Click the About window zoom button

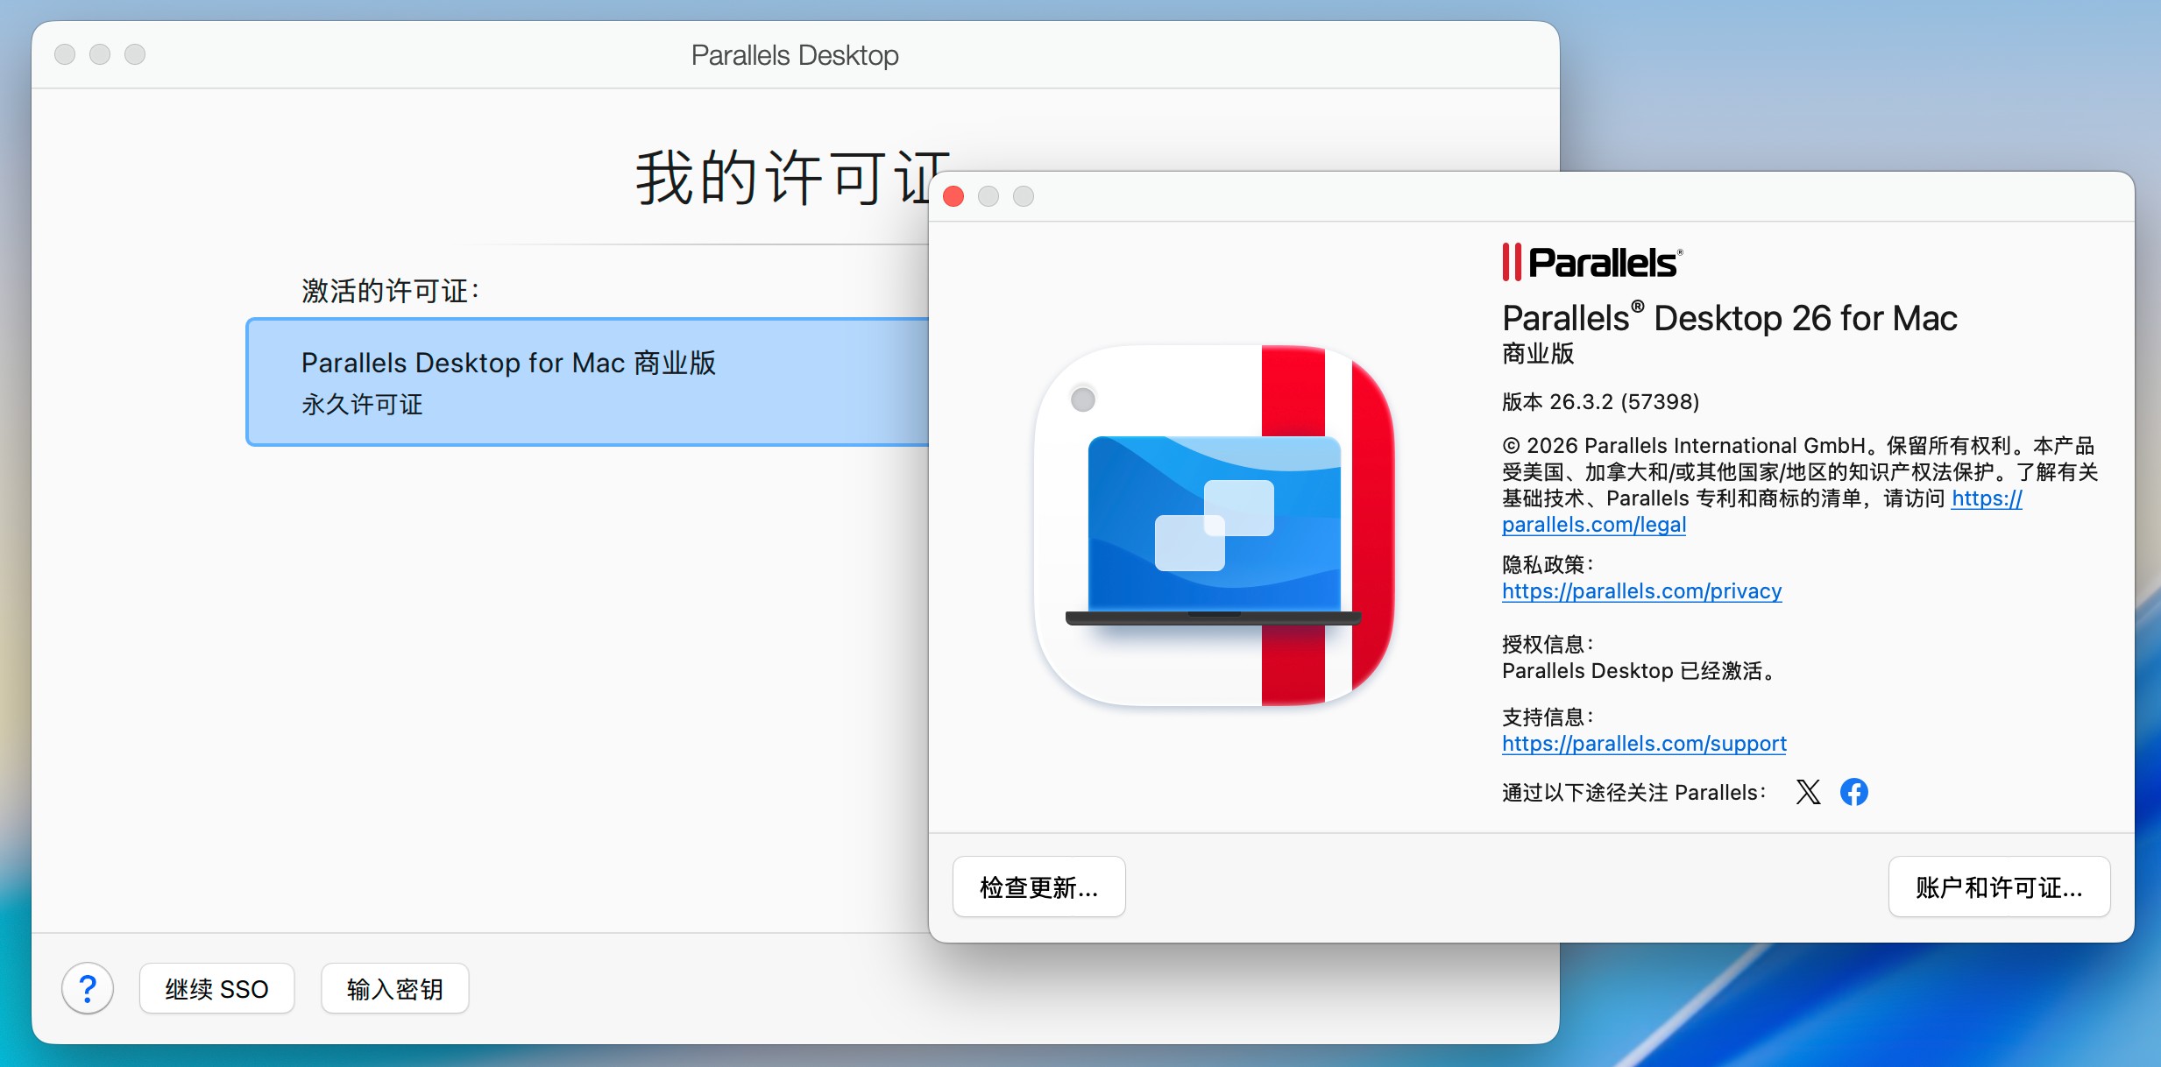pyautogui.click(x=1024, y=196)
